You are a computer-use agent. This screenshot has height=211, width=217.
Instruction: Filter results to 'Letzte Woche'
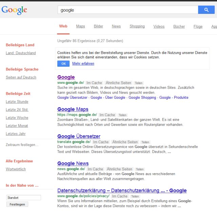(17, 118)
